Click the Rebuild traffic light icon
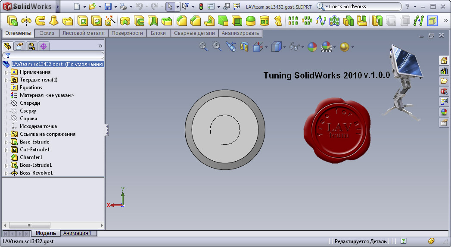451x247 pixels. point(201,6)
